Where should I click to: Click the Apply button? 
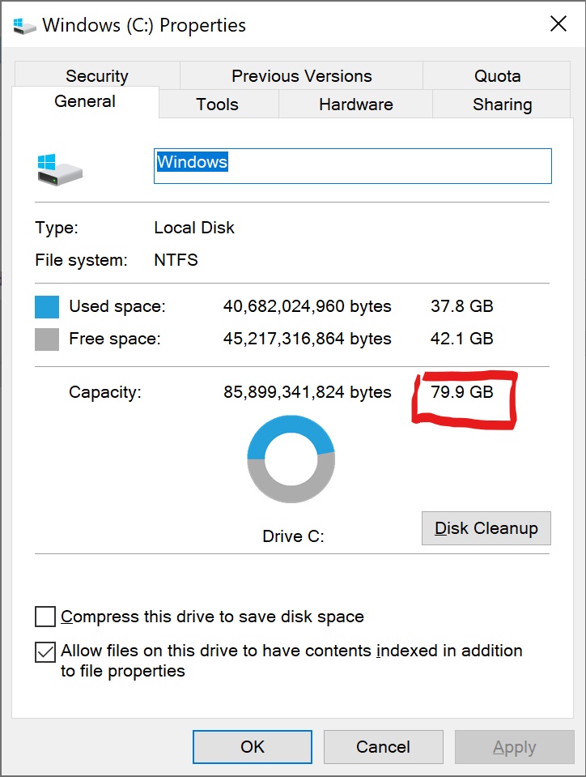click(x=514, y=747)
